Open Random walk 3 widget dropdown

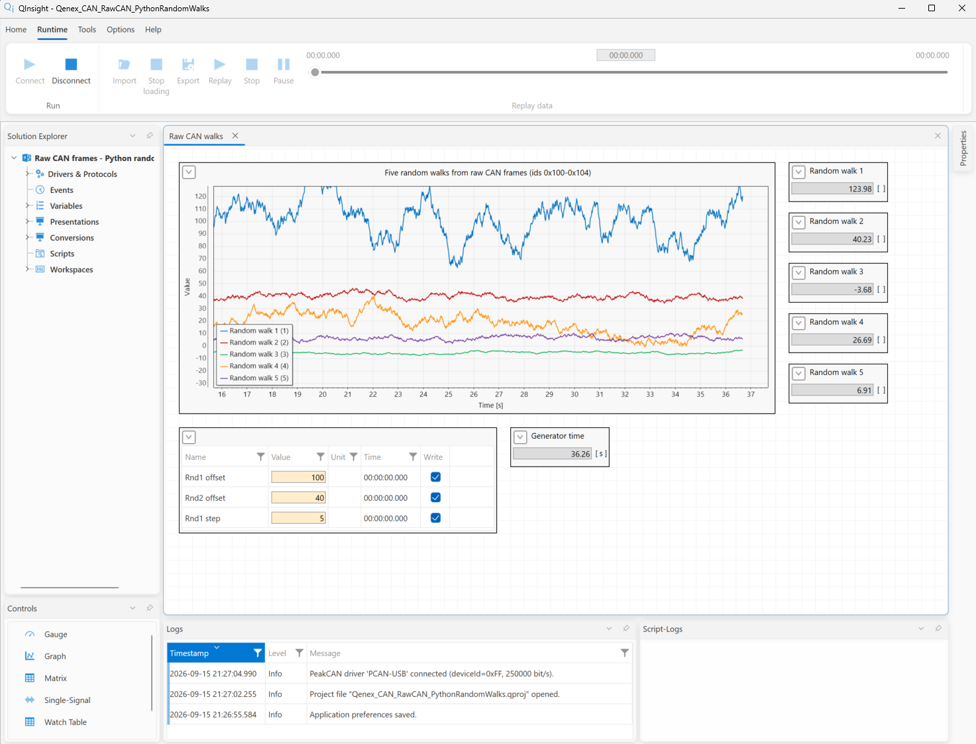click(799, 272)
